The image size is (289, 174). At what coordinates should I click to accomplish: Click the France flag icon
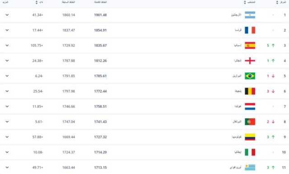pos(250,30)
